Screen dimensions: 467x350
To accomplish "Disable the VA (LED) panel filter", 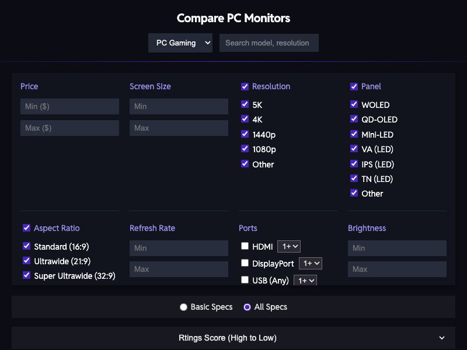I will pos(354,149).
